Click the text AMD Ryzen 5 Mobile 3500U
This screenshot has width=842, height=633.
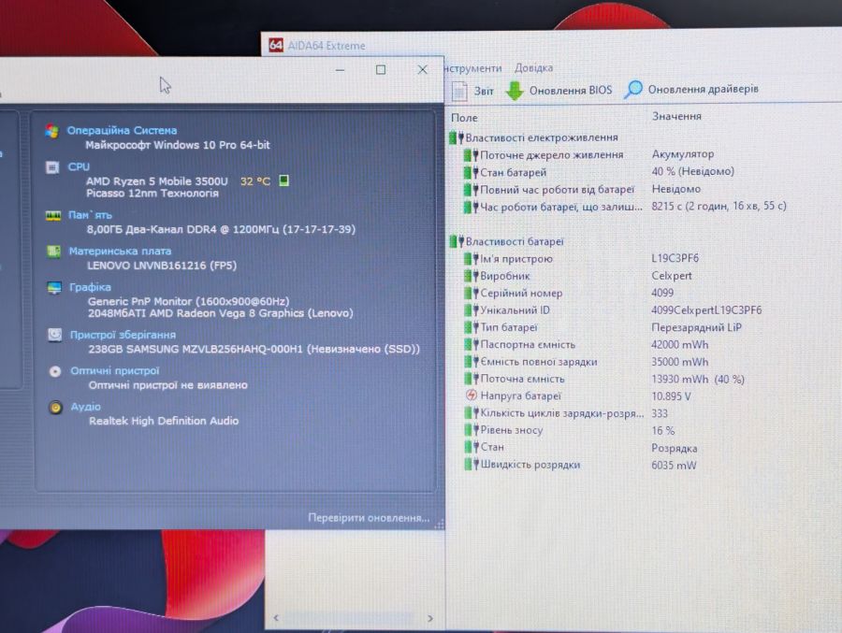[157, 181]
